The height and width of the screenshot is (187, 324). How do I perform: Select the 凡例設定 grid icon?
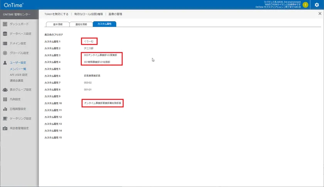5,99
